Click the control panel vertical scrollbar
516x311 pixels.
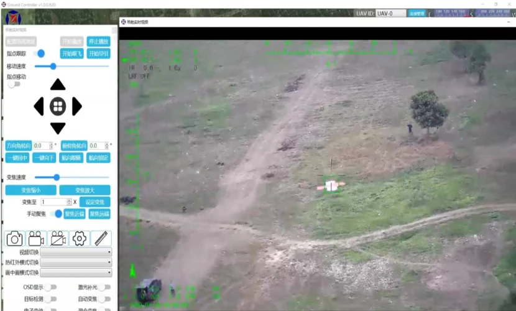tap(114, 30)
